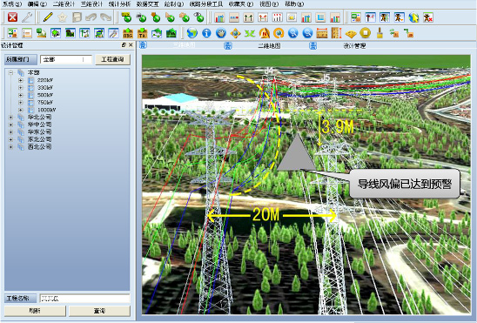The height and width of the screenshot is (323, 477).
Task: Collapse the 本部 tree node
Action: click(11, 72)
